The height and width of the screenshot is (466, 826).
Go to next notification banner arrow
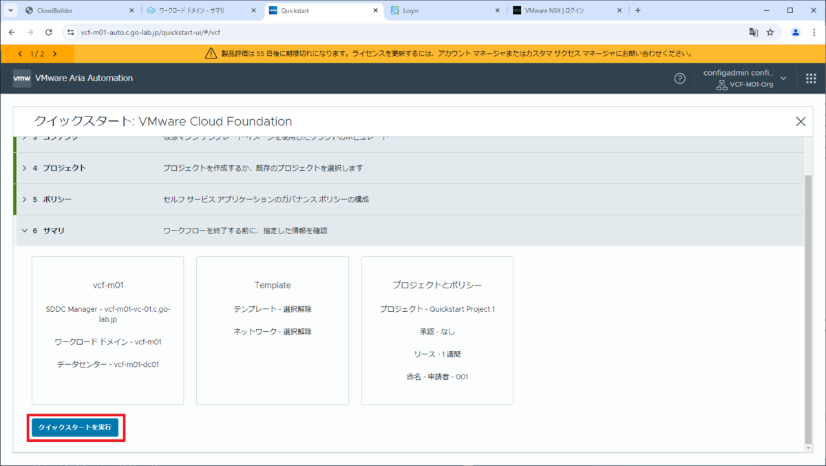point(54,54)
